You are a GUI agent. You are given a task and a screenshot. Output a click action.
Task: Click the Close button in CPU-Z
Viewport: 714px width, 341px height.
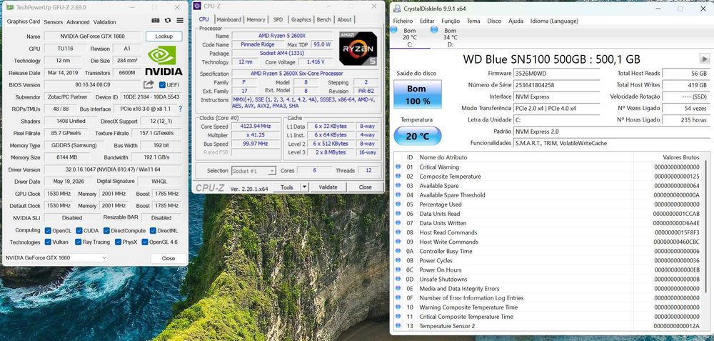365,187
